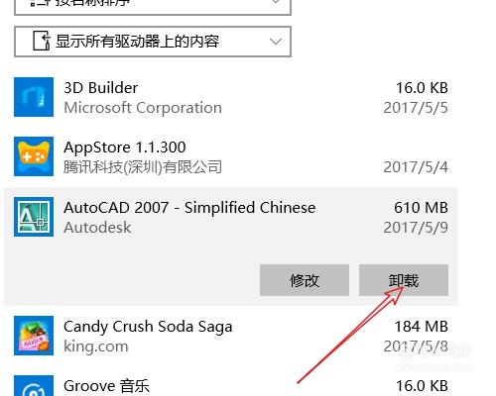This screenshot has width=496, height=396.
Task: Click the 3D Builder app icon
Action: pyautogui.click(x=34, y=97)
